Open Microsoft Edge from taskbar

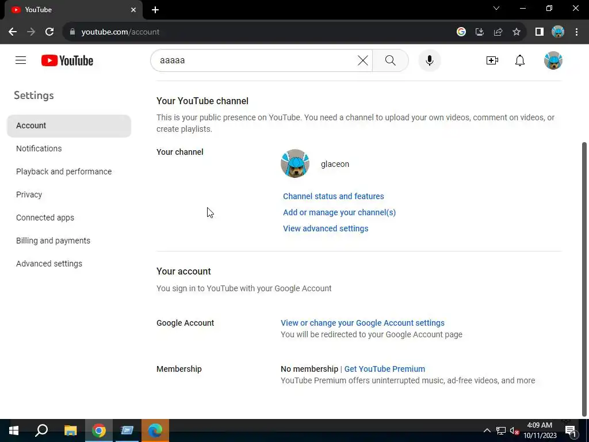pyautogui.click(x=155, y=430)
